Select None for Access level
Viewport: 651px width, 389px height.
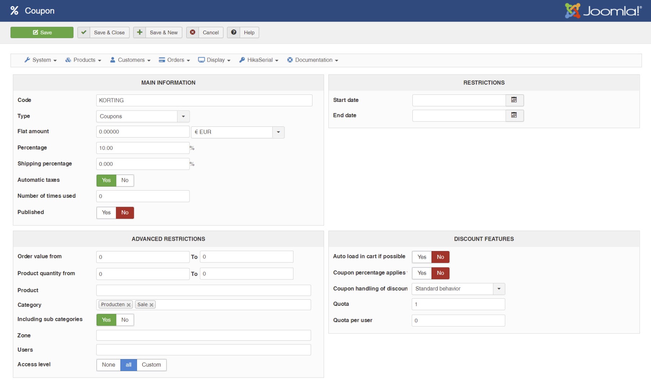108,365
